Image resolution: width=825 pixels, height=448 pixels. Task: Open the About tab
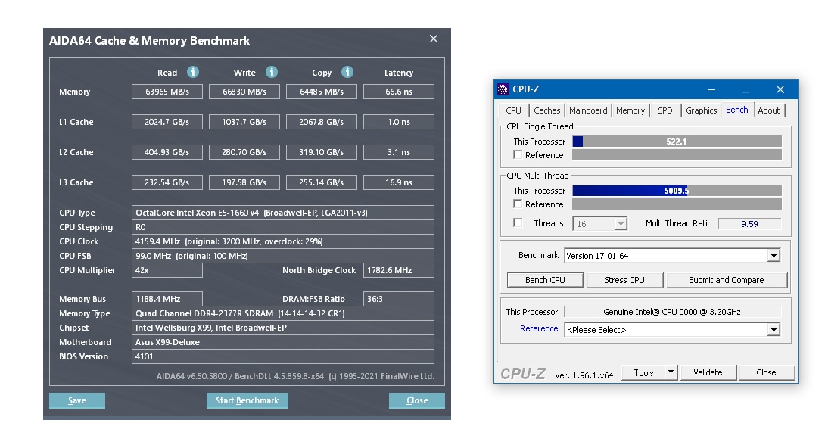point(769,110)
